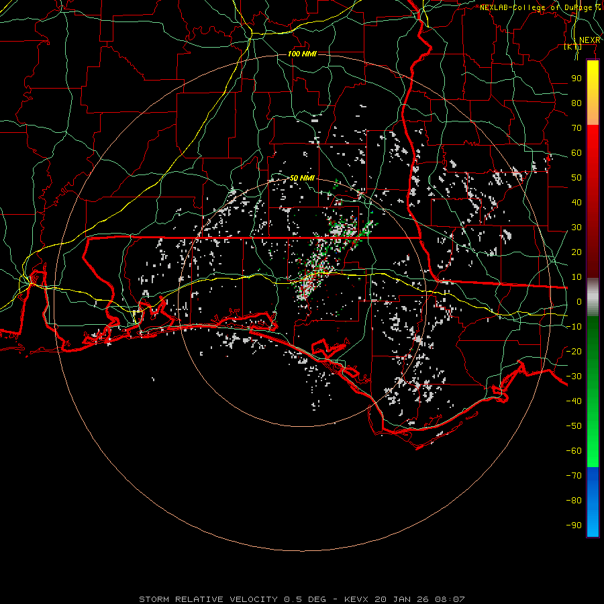This screenshot has width=604, height=604.
Task: Select the 70 value on velocity scale
Action: (x=576, y=128)
